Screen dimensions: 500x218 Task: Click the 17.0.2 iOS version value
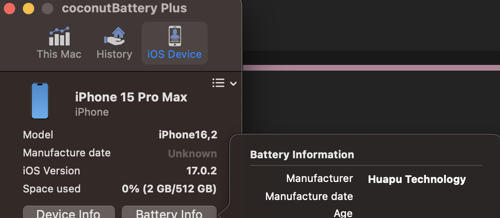point(202,171)
